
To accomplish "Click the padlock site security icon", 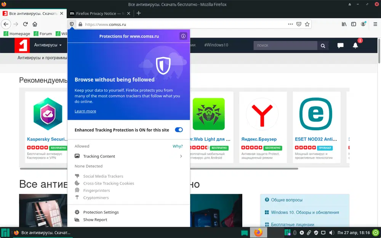I will coord(80,24).
